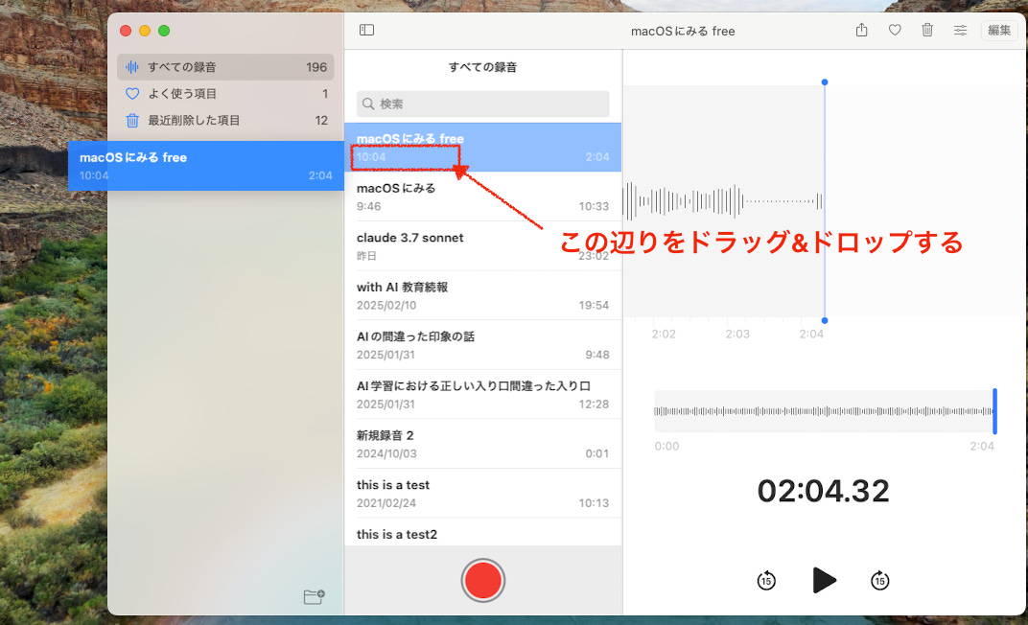The width and height of the screenshot is (1028, 625).
Task: Delete recording using toolbar trash icon
Action: tap(927, 30)
